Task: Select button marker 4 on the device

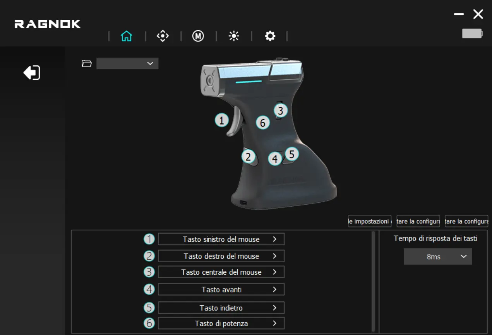Action: [275, 159]
